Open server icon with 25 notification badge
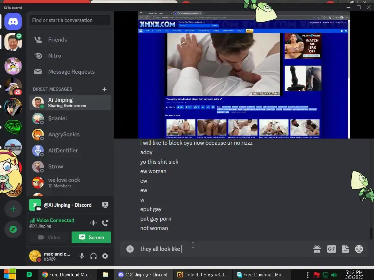This screenshot has height=280, width=374. (x=13, y=86)
